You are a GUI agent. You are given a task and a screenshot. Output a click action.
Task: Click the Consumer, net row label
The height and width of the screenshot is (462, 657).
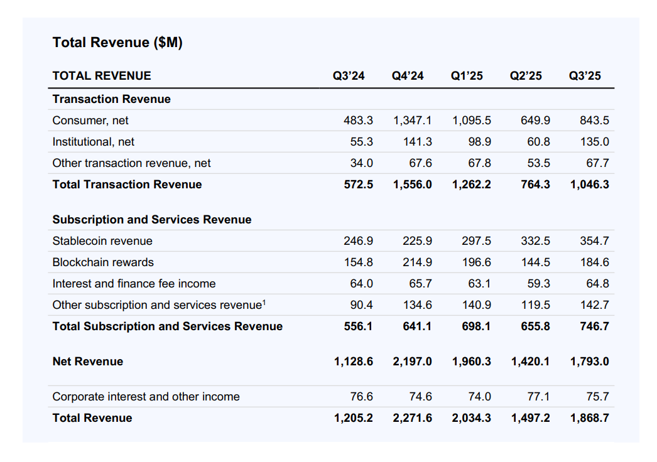click(x=90, y=121)
